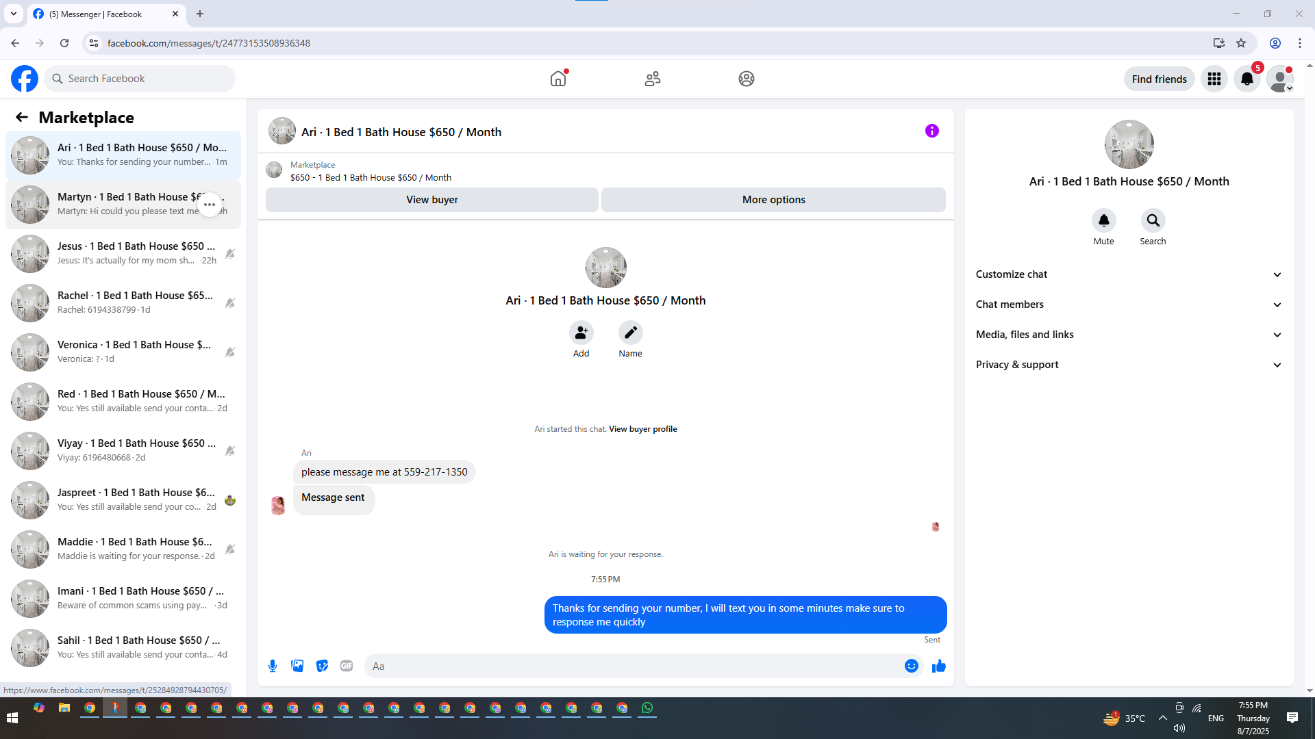Click the phone number message from Ari
This screenshot has width=1315, height=739.
pyautogui.click(x=384, y=472)
